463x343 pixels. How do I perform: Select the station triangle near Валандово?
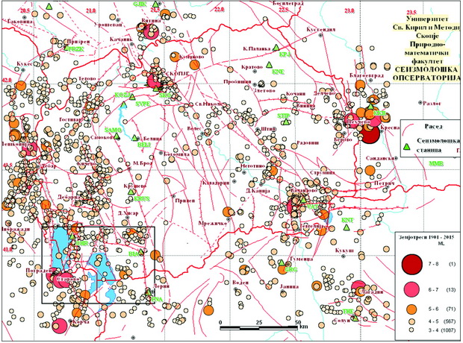(x=303, y=200)
